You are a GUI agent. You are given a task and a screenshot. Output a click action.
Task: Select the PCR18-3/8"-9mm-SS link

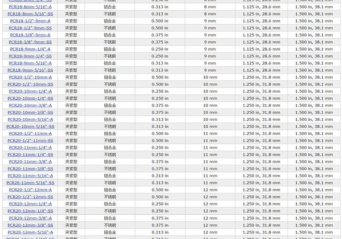30,42
